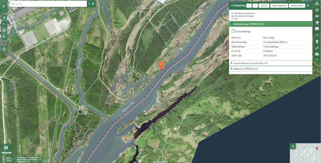Open the VEE1062200 KKR link
Image resolution: width=321 pixels, height=163 pixels.
(270, 56)
